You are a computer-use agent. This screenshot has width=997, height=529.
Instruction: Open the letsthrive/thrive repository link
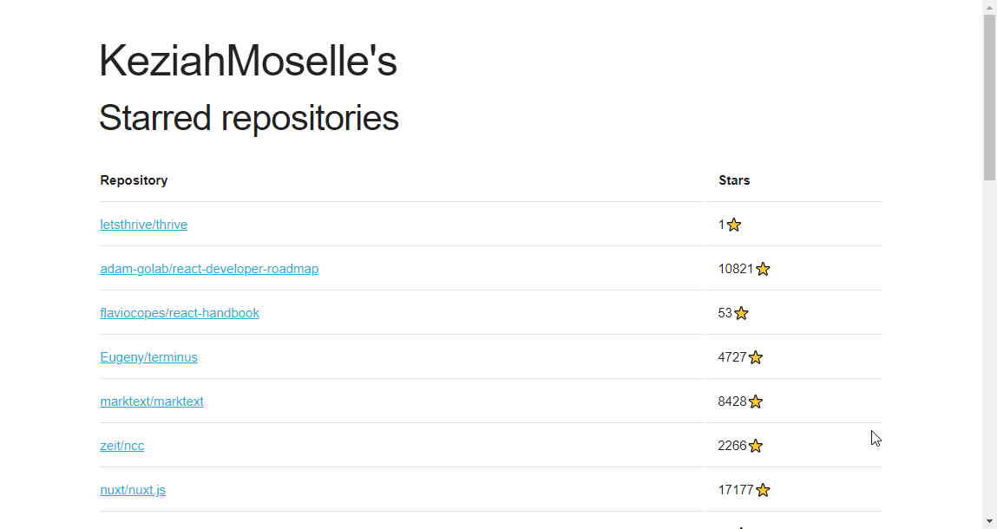coord(143,225)
